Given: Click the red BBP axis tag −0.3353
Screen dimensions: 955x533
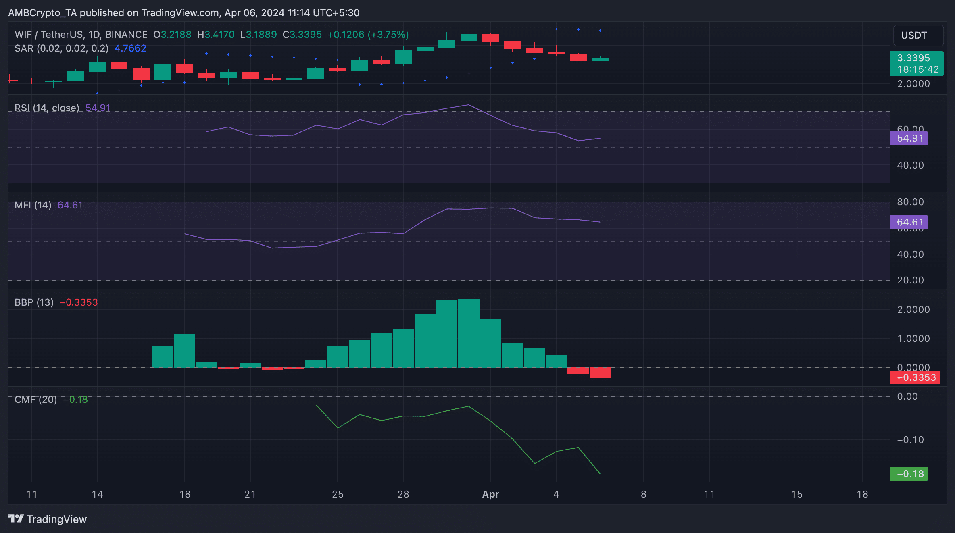Looking at the screenshot, I should [x=915, y=377].
